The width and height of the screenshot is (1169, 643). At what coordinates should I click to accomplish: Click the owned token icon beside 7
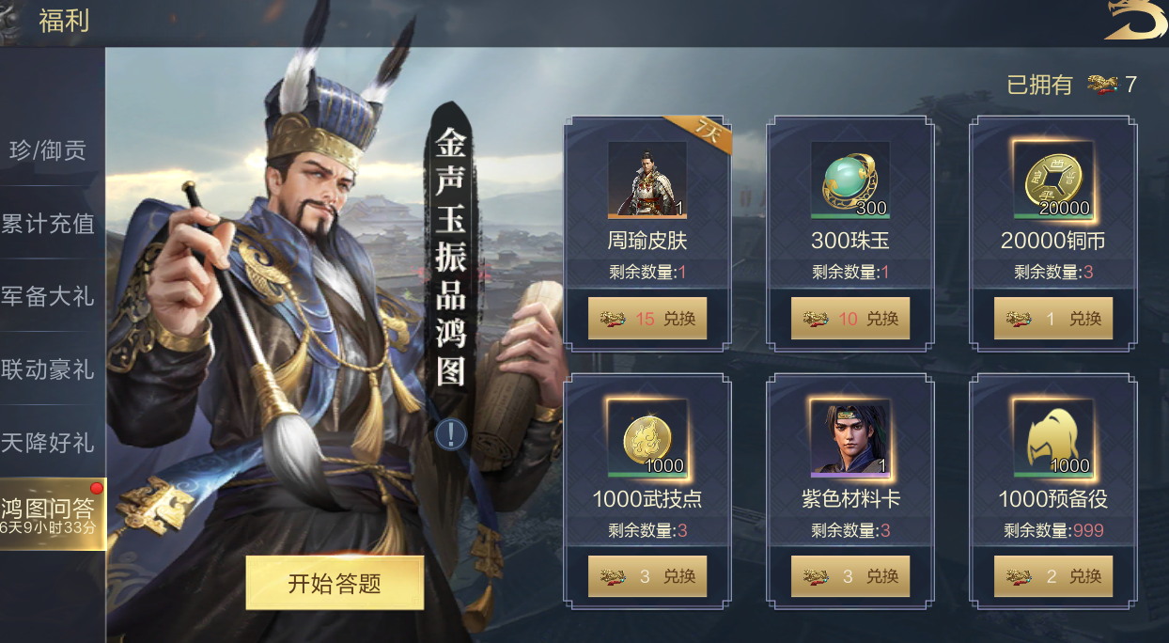click(x=1102, y=85)
